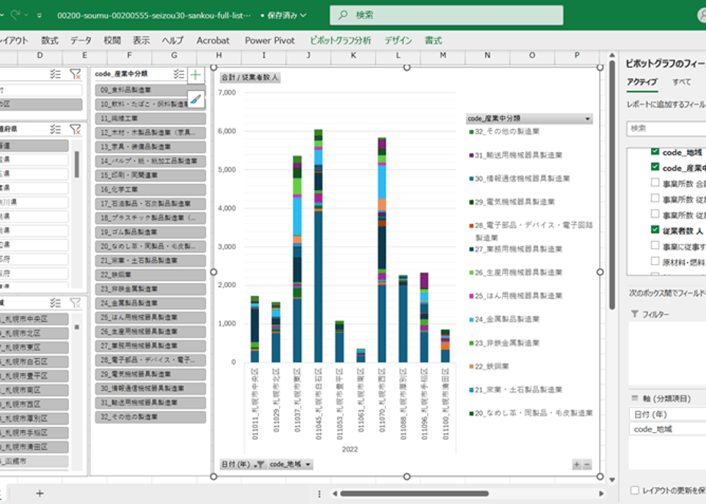The height and width of the screenshot is (504, 706).
Task: Click the code_地域 item in the 軸 area
Action: pos(667,429)
